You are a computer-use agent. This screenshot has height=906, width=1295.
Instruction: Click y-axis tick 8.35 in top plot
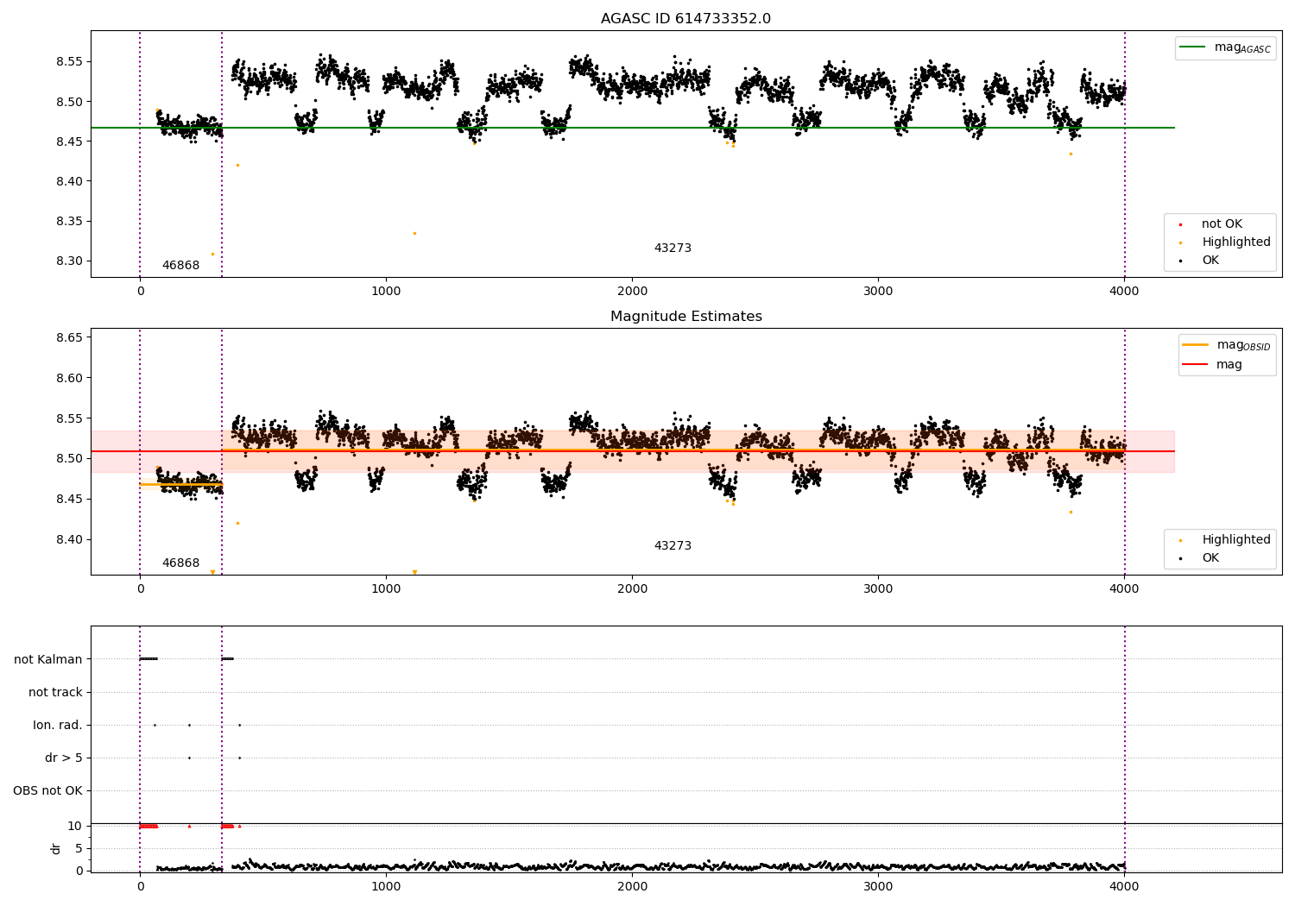[69, 222]
